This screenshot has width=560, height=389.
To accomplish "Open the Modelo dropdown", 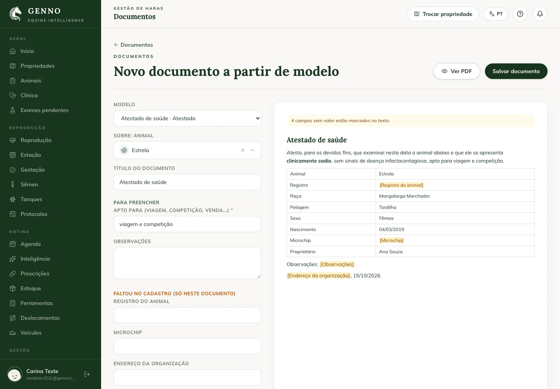I will 187,118.
